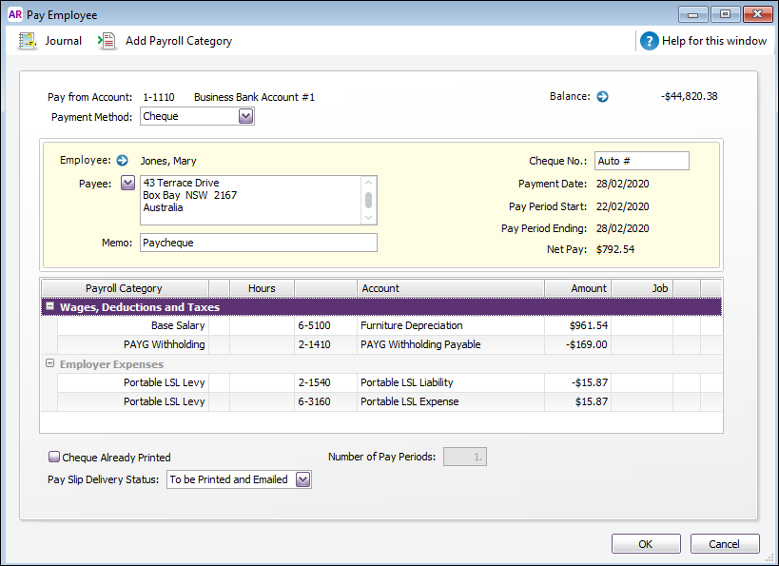Click the AR application icon in title bar
The width and height of the screenshot is (779, 566).
tap(14, 14)
